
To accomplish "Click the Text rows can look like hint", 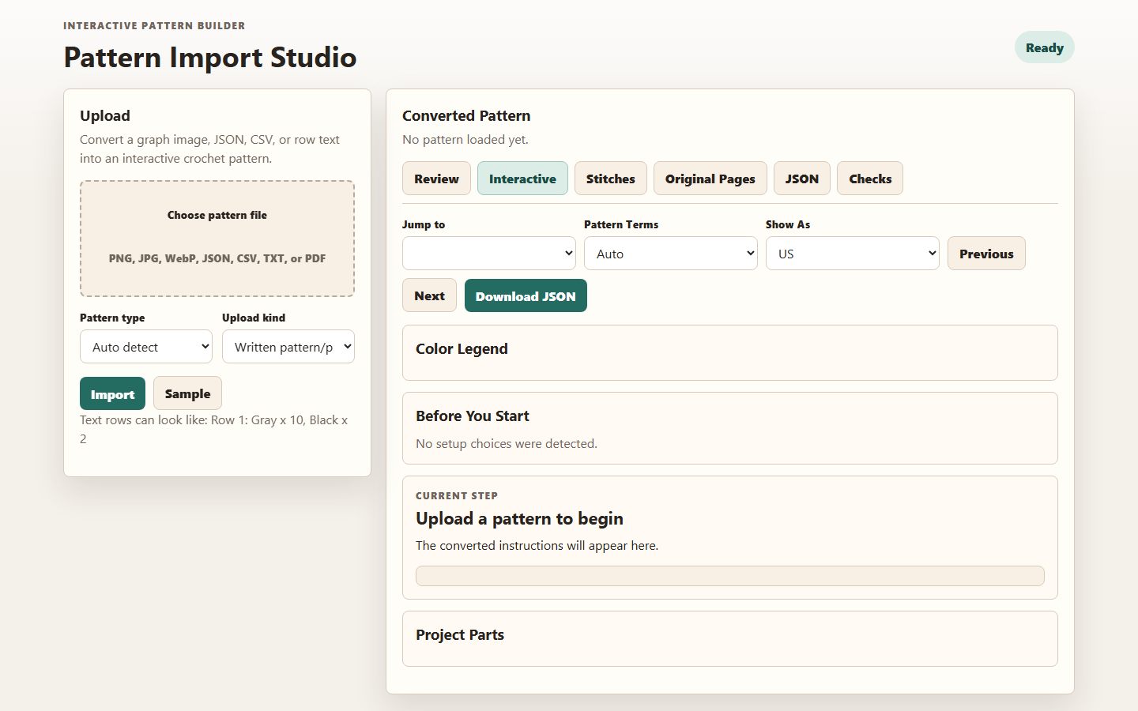I will 214,430.
